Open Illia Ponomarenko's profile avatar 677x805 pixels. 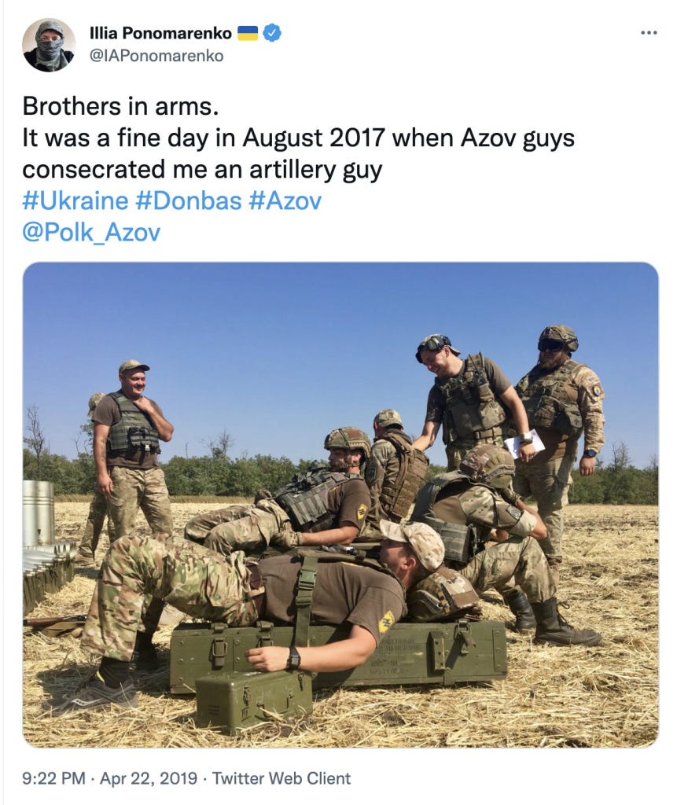pos(49,45)
